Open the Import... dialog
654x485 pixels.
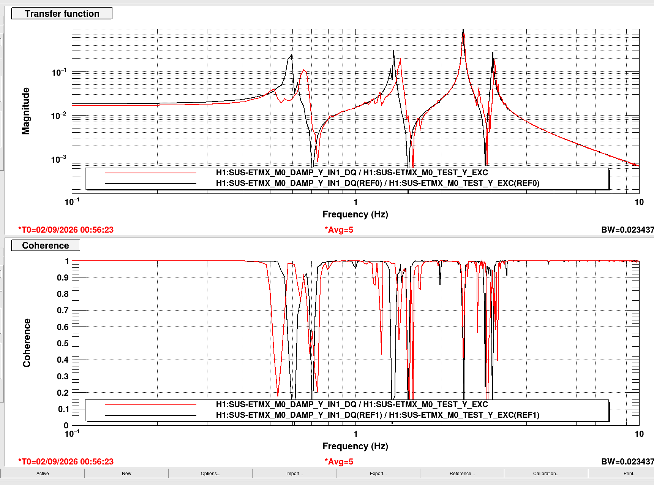click(x=294, y=473)
